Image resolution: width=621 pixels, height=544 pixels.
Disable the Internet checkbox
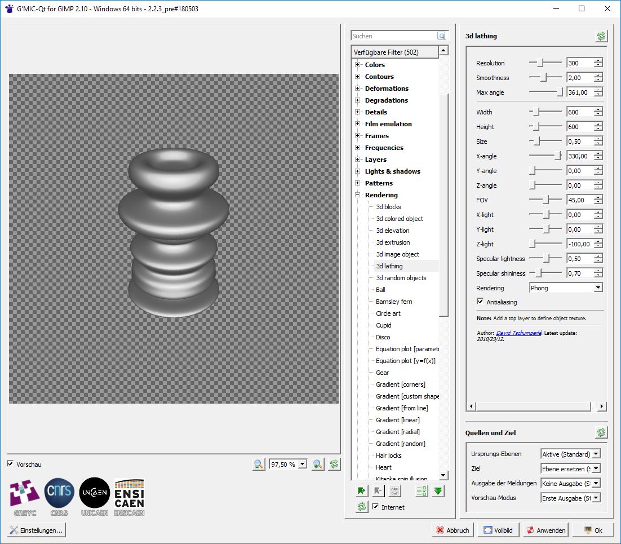pos(376,507)
